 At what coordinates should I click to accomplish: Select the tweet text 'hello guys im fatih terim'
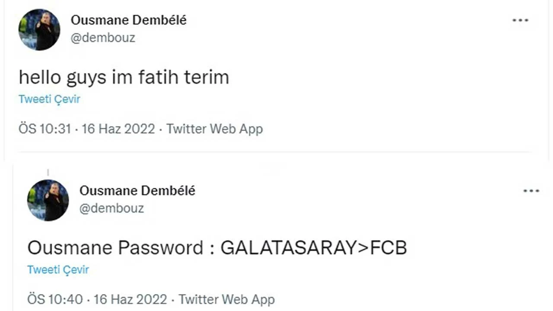click(x=124, y=77)
